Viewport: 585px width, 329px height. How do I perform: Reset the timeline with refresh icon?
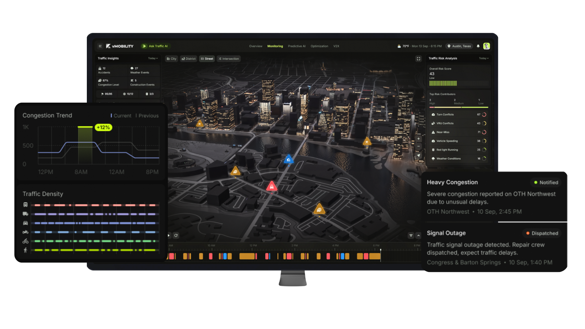pos(176,235)
